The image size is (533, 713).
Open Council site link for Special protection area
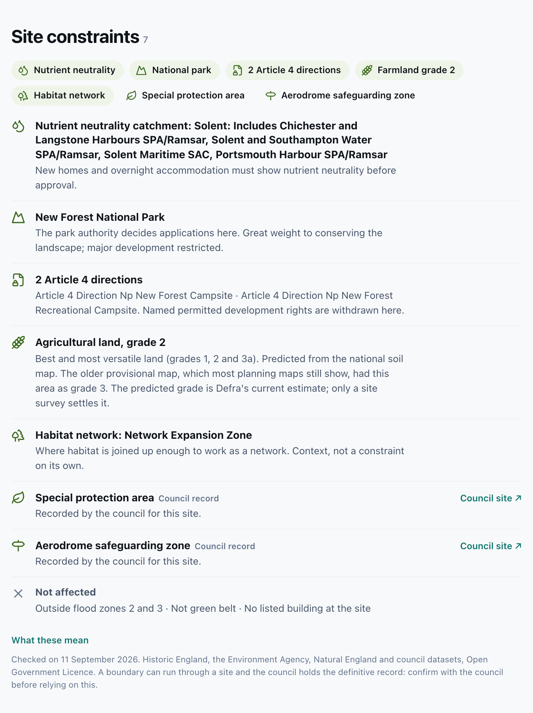click(x=491, y=498)
